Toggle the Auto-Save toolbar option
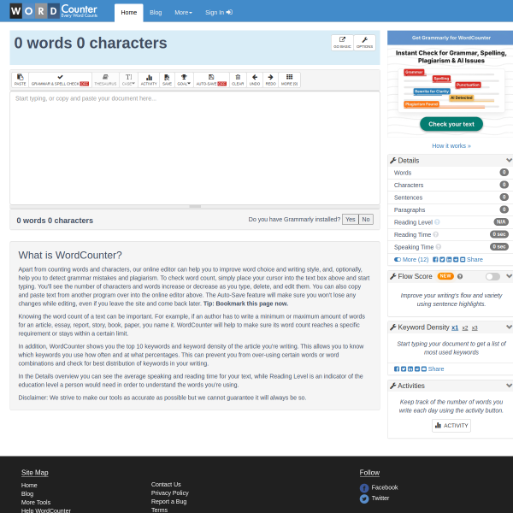Screen dimensions: 513x513 click(x=211, y=80)
